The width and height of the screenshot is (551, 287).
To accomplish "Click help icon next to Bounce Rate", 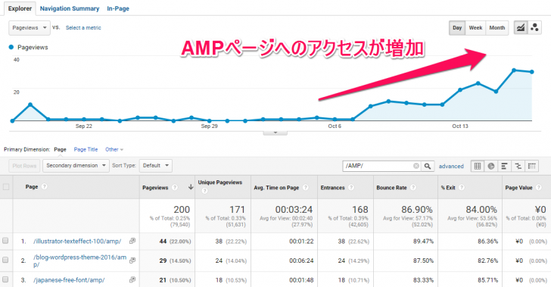I will (x=413, y=188).
